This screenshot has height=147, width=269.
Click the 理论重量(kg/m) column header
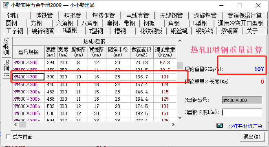(165, 52)
